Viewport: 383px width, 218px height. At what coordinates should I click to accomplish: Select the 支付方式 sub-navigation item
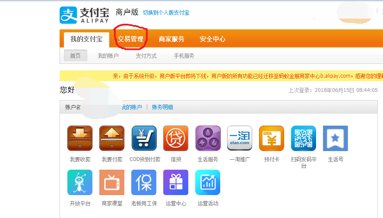coord(146,56)
